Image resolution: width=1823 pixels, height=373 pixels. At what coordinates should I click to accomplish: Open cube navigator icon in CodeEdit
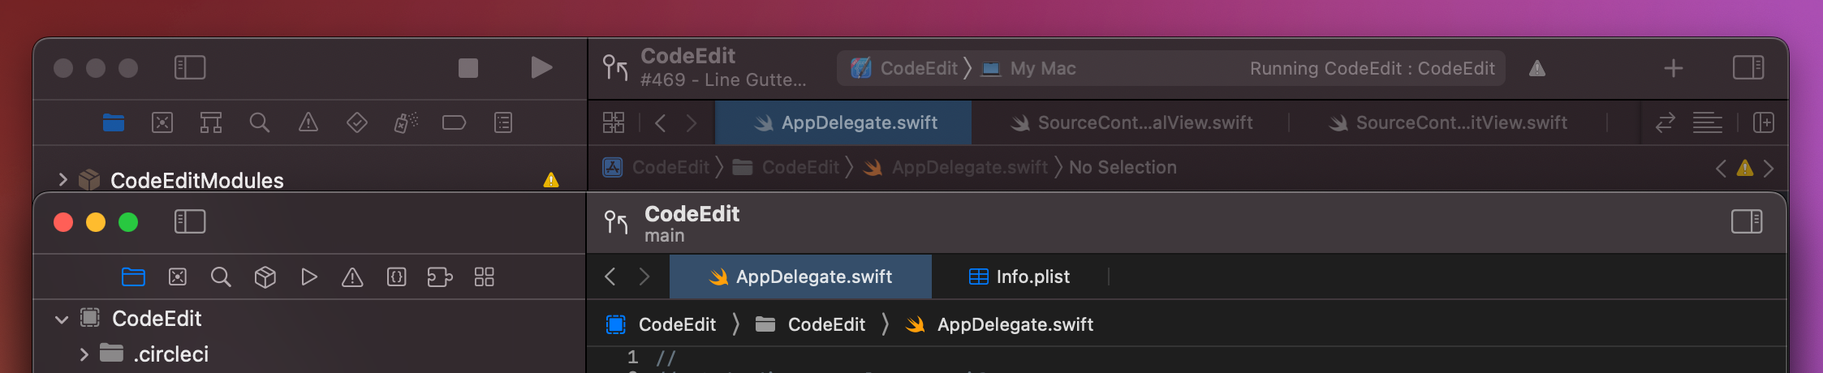tap(265, 277)
